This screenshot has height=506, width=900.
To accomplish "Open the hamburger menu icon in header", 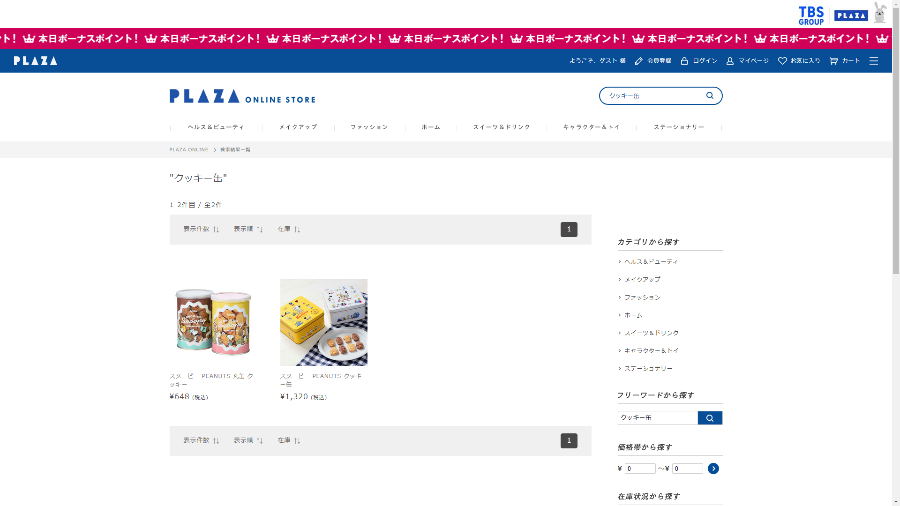I will click(873, 61).
